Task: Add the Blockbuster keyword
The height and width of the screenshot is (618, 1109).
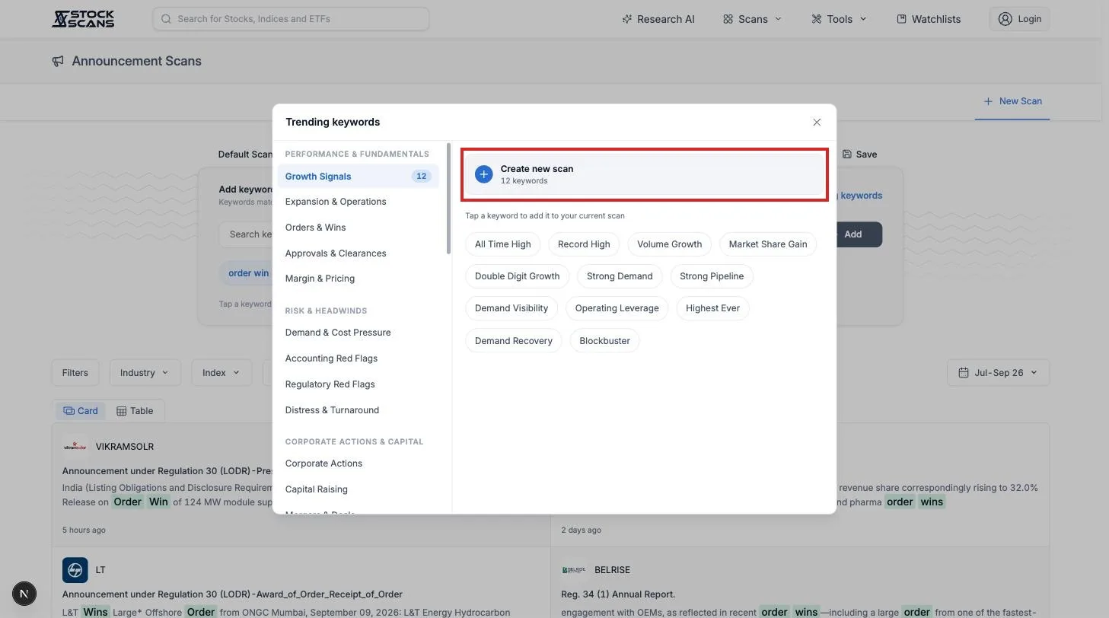Action: click(x=604, y=341)
